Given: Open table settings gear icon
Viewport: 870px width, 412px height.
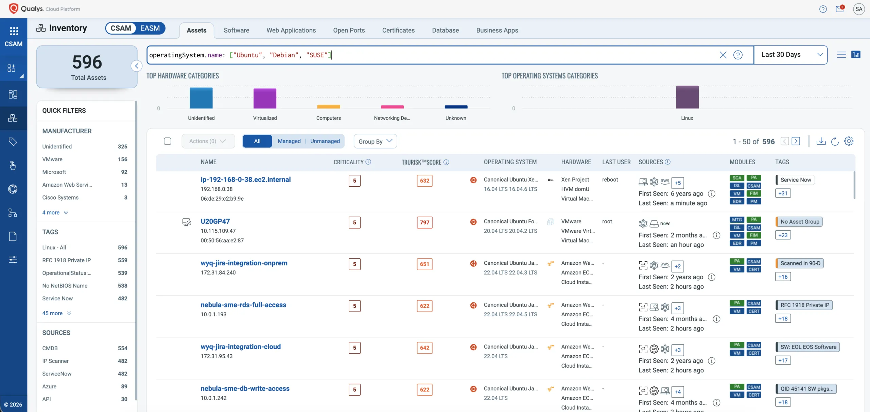Looking at the screenshot, I should [849, 141].
